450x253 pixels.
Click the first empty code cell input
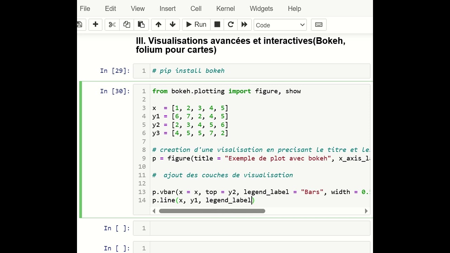point(260,228)
